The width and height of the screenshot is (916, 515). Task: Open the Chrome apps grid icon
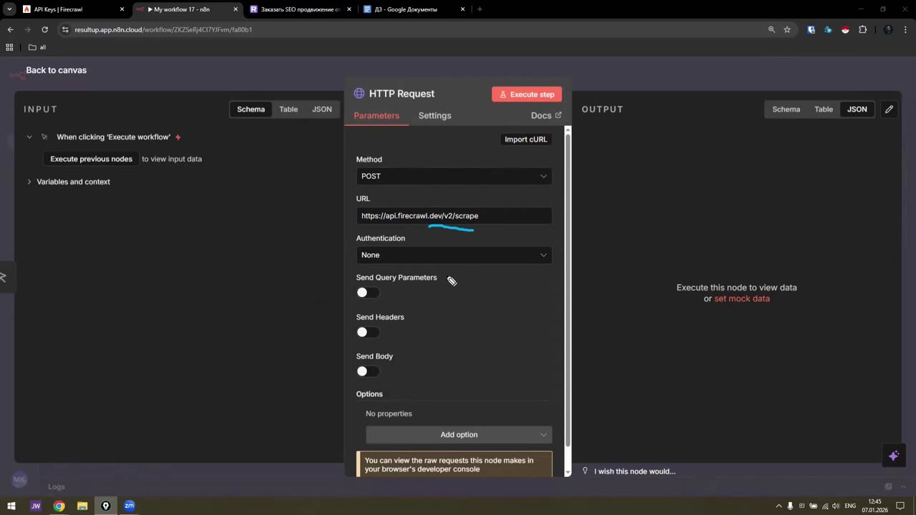9,47
